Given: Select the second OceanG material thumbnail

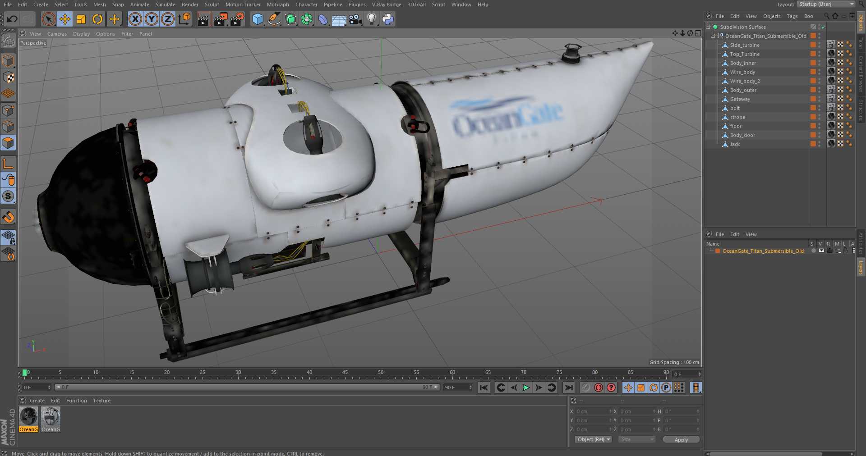Looking at the screenshot, I should tap(51, 416).
